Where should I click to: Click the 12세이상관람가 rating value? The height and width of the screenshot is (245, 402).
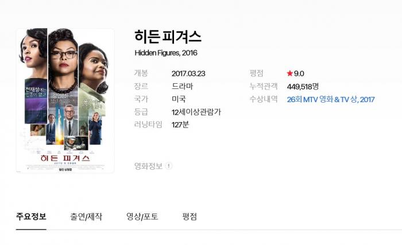pos(196,112)
